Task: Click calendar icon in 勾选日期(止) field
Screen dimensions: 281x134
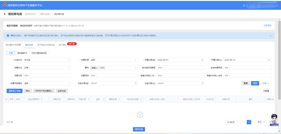Action: [x=202, y=83]
